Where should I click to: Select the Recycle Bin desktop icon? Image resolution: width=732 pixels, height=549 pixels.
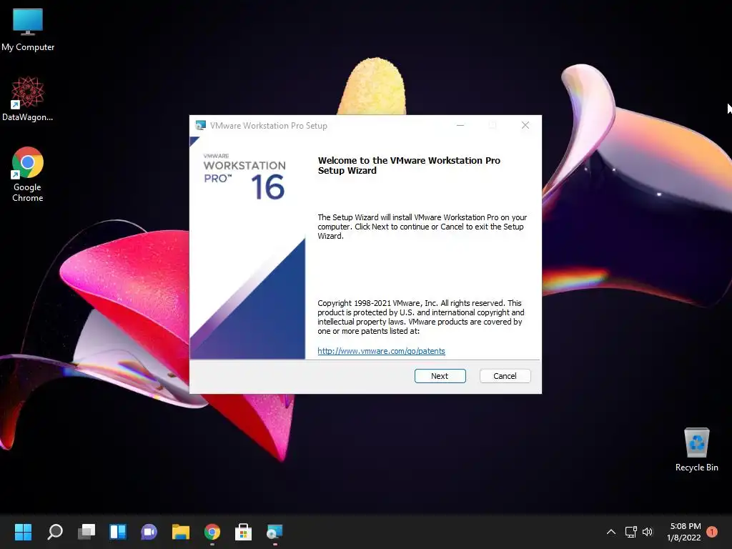pyautogui.click(x=696, y=450)
